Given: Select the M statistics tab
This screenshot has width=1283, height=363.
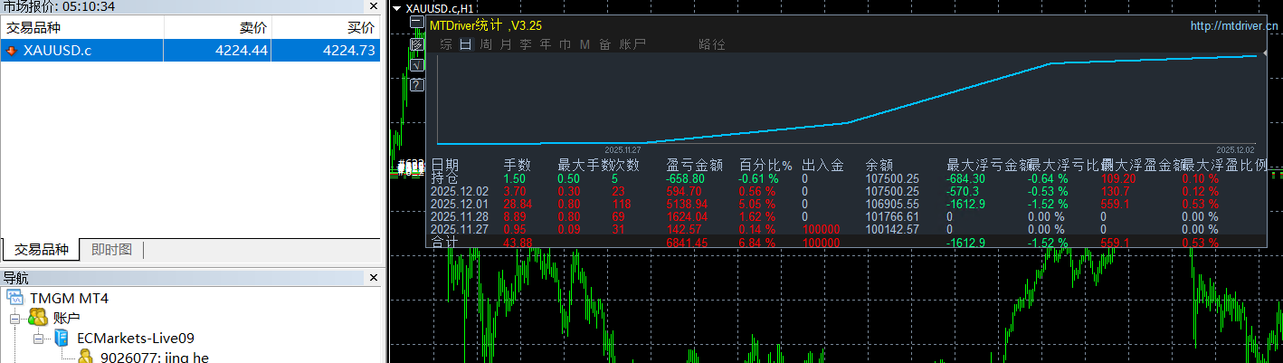Looking at the screenshot, I should (584, 44).
